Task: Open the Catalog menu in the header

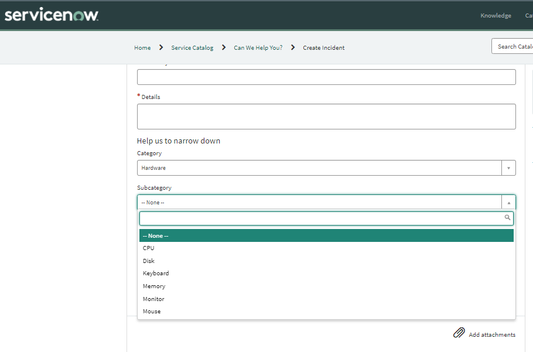Action: click(x=528, y=15)
